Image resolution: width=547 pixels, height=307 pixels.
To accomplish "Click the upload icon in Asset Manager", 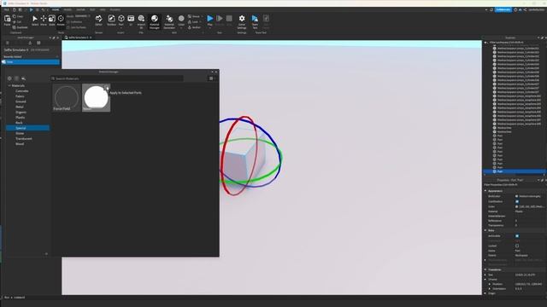I will (x=30, y=43).
